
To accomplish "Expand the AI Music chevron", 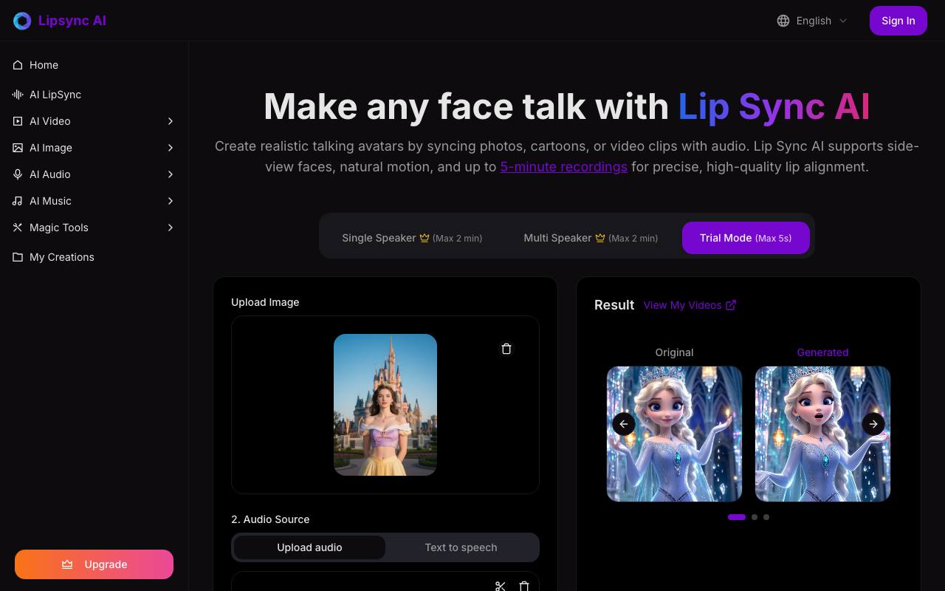I will [x=171, y=201].
